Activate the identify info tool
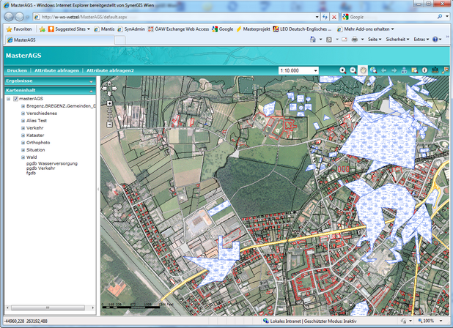The image size is (453, 328). point(424,70)
